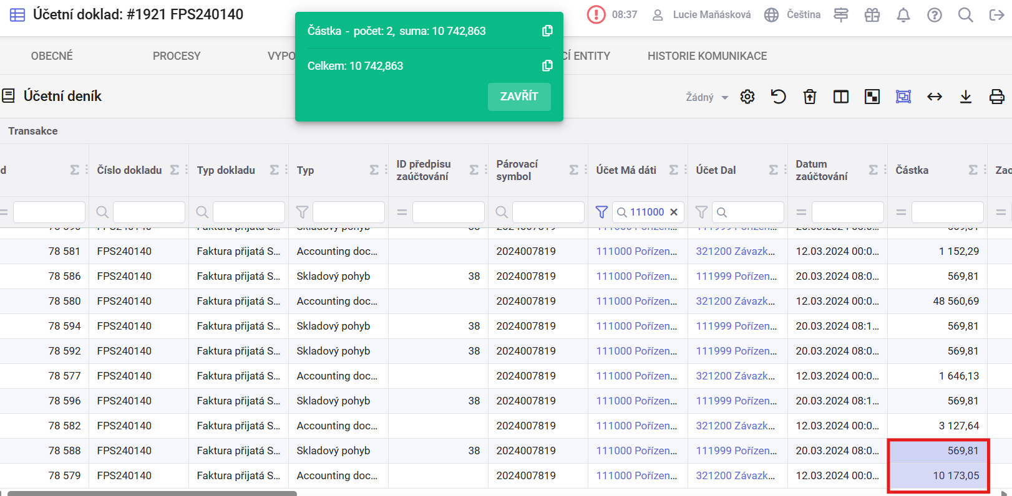The height and width of the screenshot is (496, 1012).
Task: Close the summary popup with ZAVŘÍT
Action: 519,97
